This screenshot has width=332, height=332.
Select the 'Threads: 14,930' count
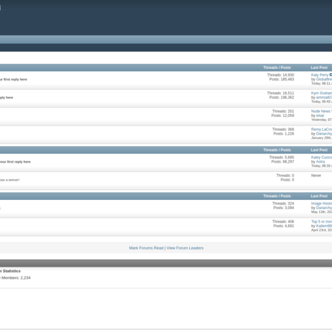(x=280, y=75)
